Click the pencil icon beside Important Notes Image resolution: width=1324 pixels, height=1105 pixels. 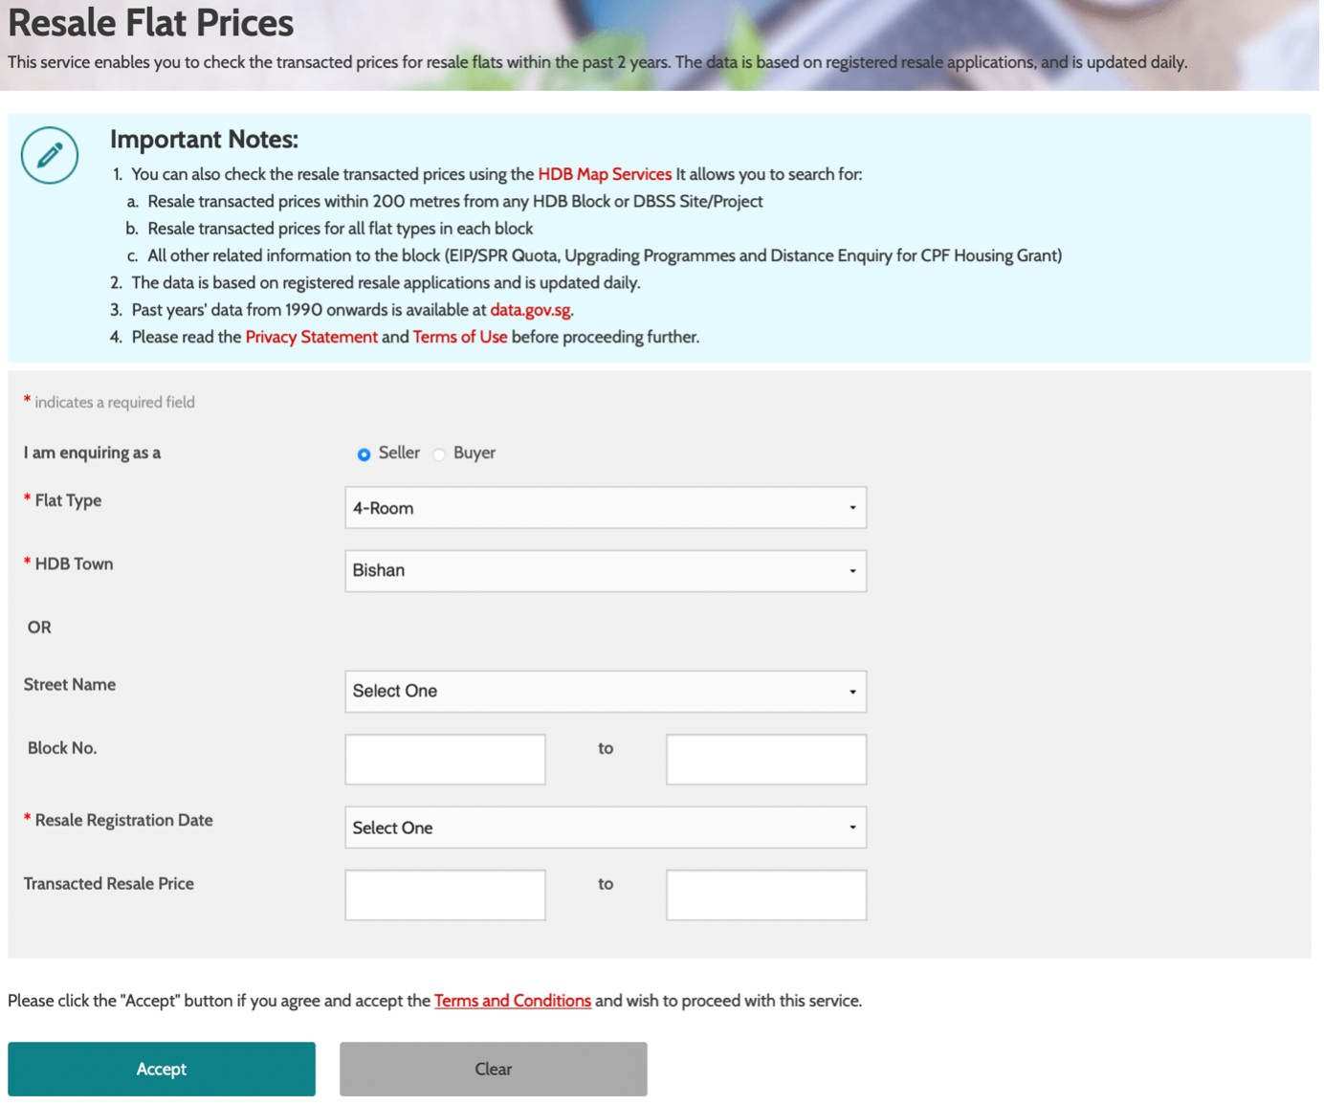click(x=50, y=155)
